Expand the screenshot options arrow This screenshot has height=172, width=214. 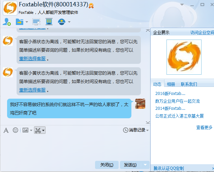click(43, 130)
